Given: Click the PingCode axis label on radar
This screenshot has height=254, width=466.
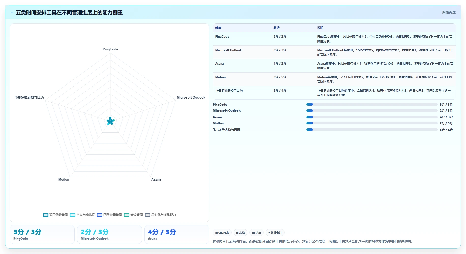Looking at the screenshot, I should pos(110,49).
